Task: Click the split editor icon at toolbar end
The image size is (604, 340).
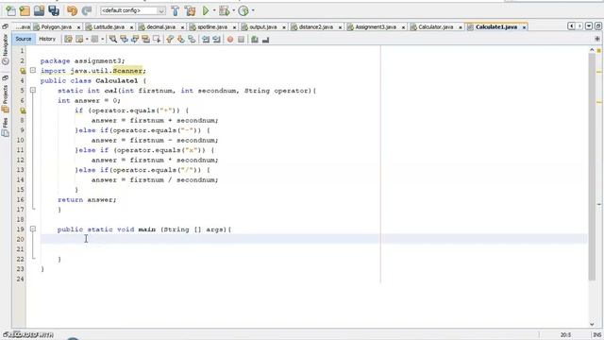Action: point(597,39)
